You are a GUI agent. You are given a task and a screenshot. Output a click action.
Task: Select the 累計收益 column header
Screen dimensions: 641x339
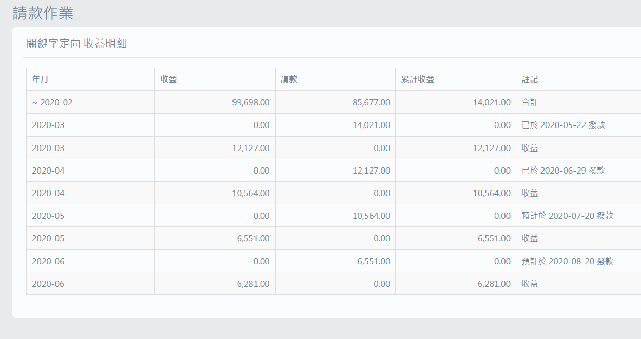(x=418, y=79)
